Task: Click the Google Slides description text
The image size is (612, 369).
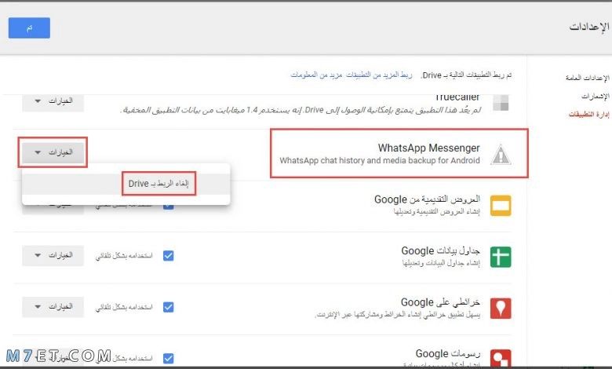Action: tap(437, 212)
